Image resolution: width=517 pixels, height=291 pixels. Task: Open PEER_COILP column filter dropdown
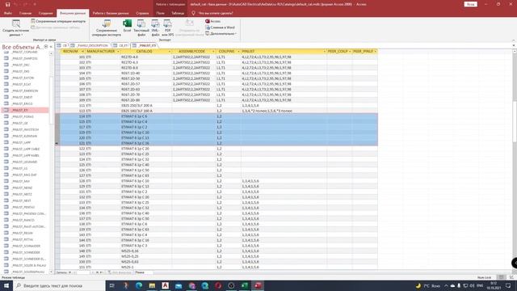(350, 52)
